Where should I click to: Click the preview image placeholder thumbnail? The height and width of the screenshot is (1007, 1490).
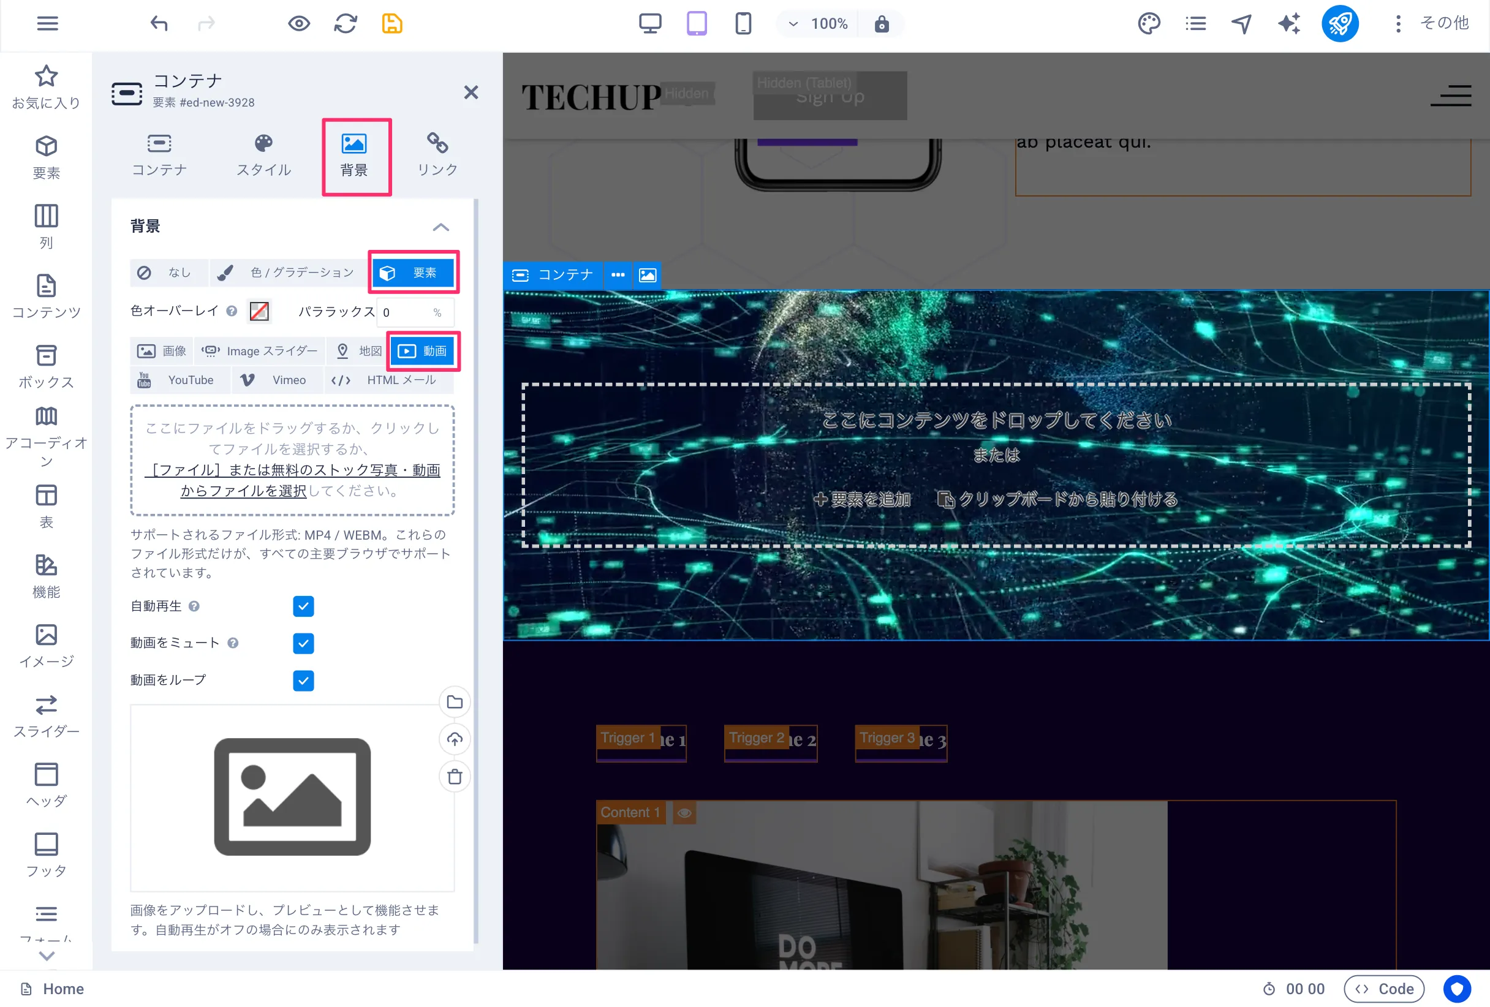pyautogui.click(x=292, y=797)
